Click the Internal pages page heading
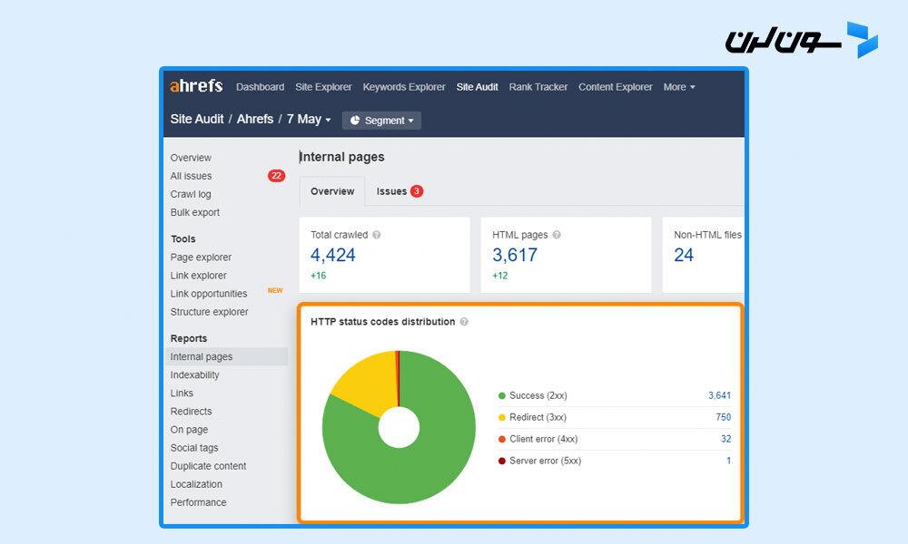The width and height of the screenshot is (908, 544). pos(342,157)
